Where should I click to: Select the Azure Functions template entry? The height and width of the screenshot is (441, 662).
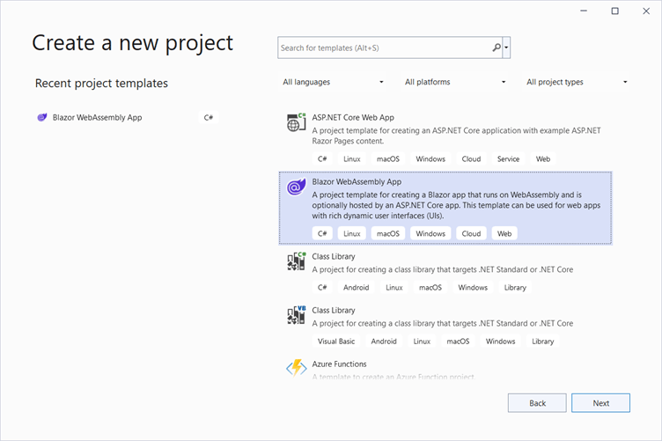[339, 364]
